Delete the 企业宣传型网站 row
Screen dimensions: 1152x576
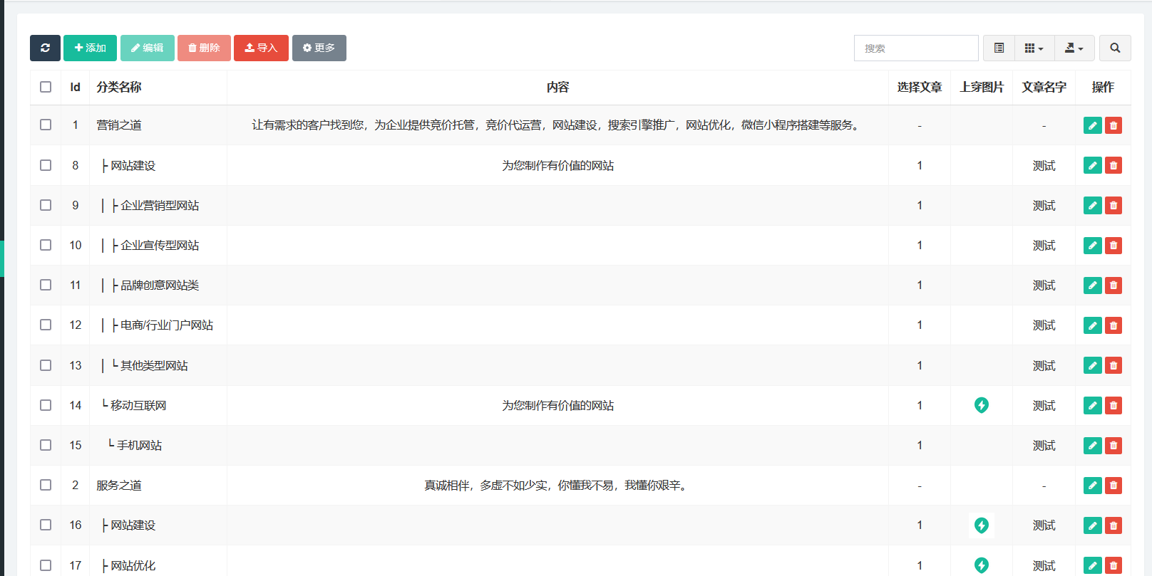1114,245
